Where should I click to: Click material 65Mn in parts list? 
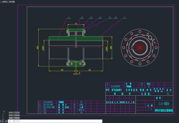81,105
